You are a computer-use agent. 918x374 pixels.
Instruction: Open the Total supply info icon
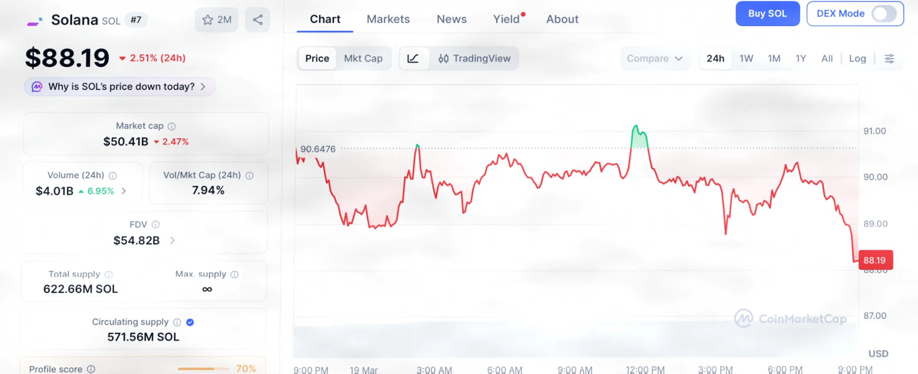click(108, 274)
